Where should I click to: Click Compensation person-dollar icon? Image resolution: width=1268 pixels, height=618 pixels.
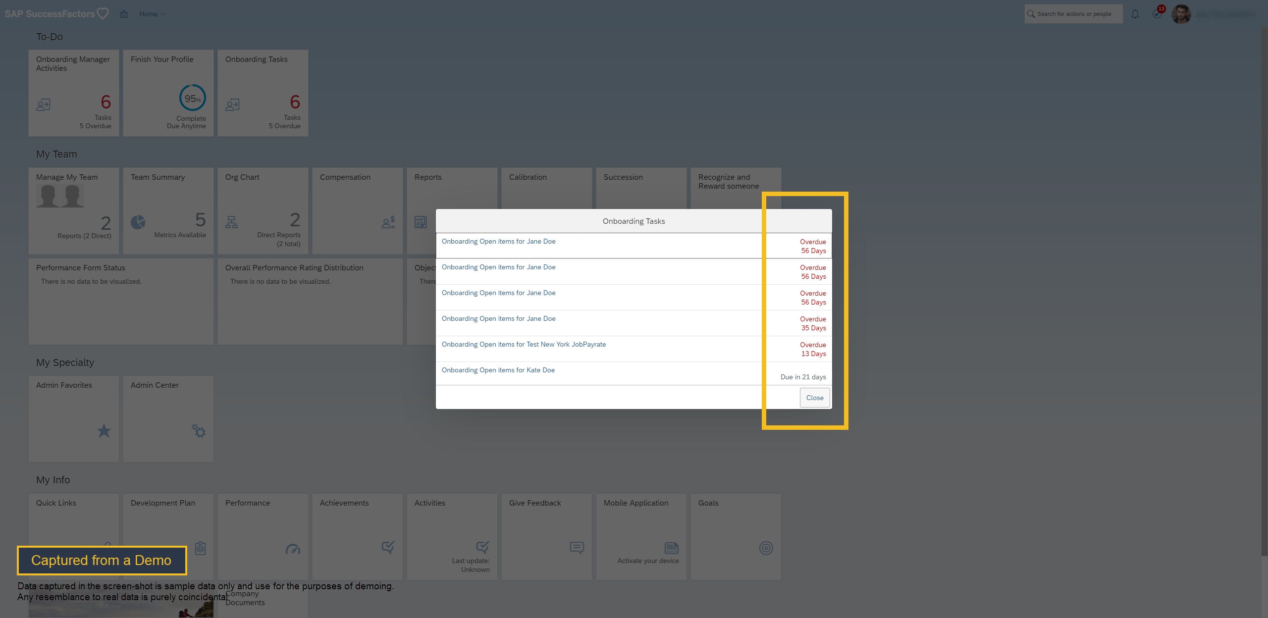388,222
